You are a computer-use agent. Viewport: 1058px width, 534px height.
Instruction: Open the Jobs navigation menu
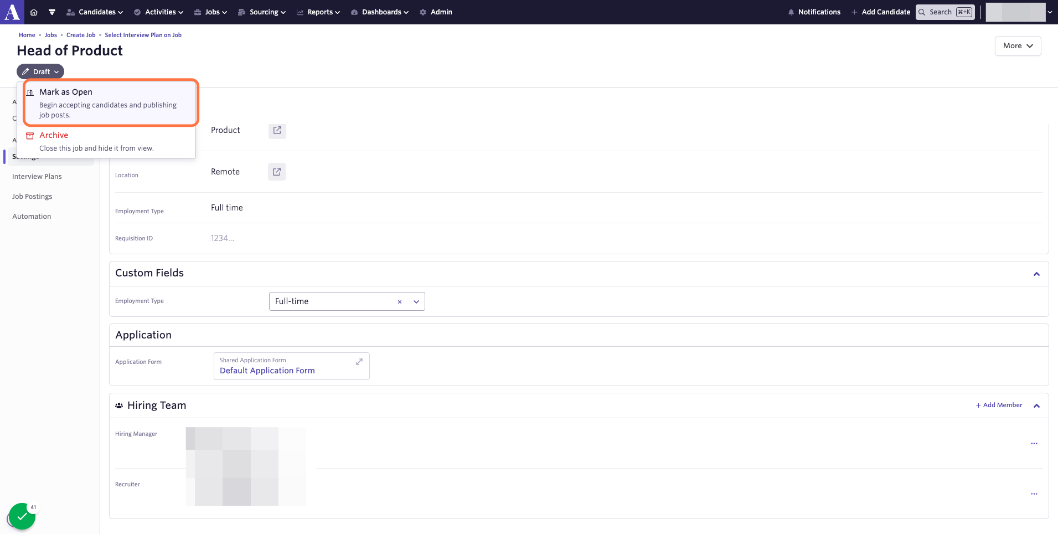pyautogui.click(x=210, y=12)
